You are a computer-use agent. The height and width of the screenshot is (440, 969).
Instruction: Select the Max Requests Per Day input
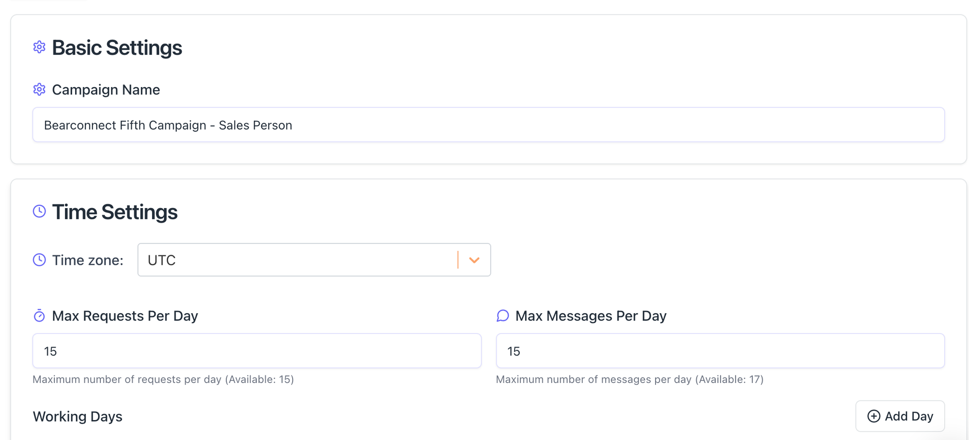pos(256,351)
